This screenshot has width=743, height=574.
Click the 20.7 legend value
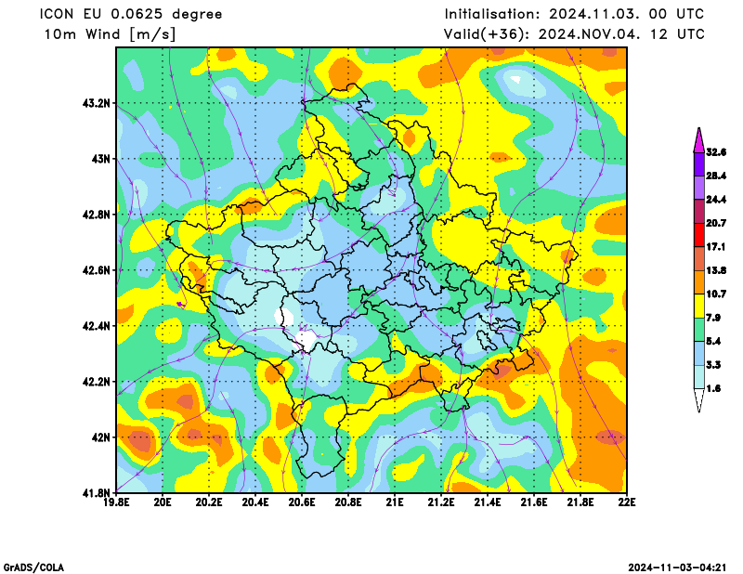tap(716, 223)
